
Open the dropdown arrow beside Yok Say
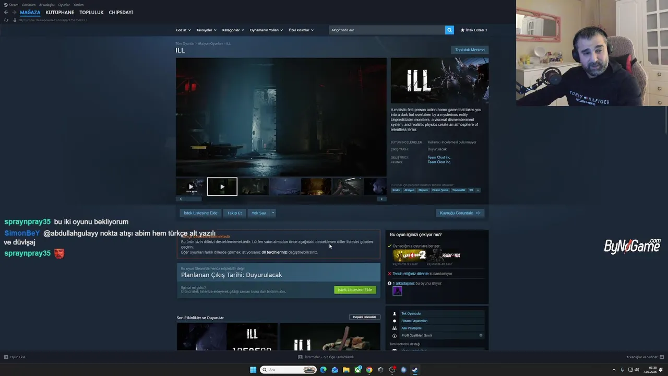[272, 213]
